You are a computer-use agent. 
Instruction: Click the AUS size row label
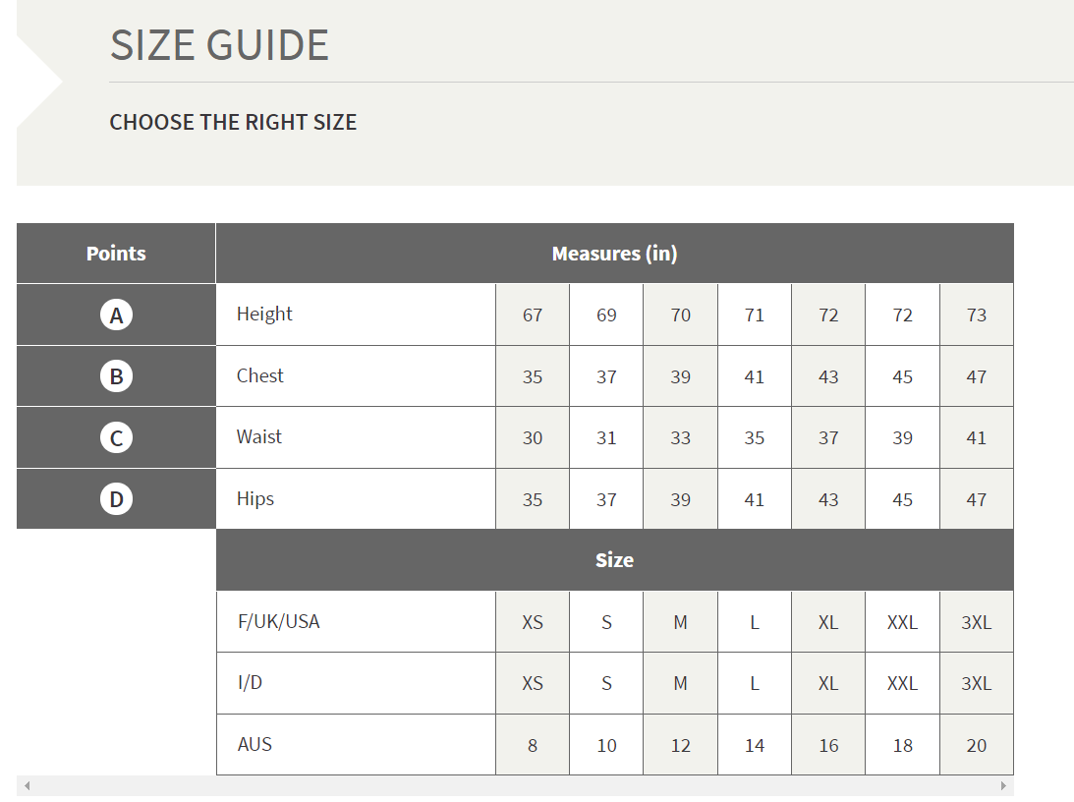[254, 744]
